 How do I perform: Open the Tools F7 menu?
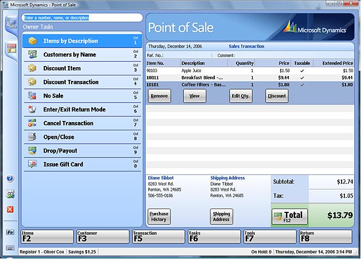click(270, 236)
